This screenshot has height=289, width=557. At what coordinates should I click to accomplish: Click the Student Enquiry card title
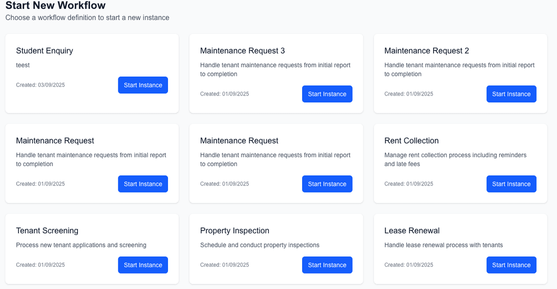[x=45, y=51]
